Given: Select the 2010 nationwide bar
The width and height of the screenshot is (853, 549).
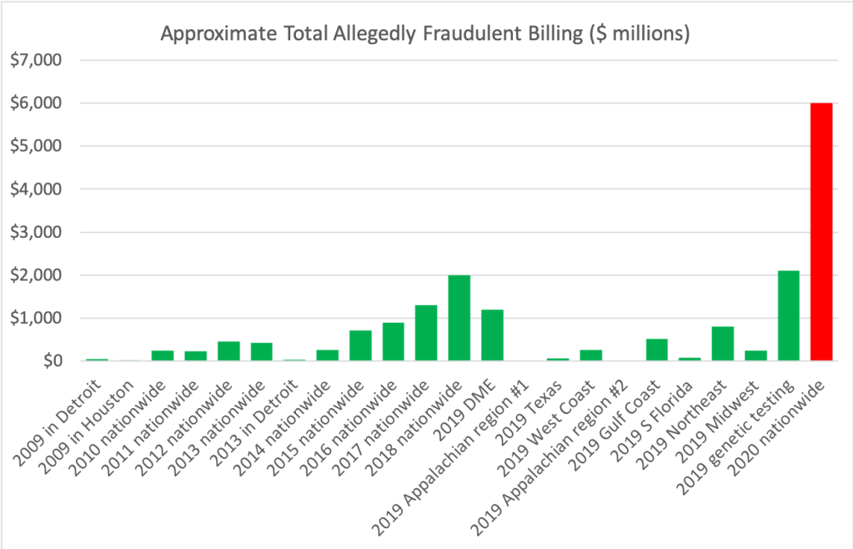Looking at the screenshot, I should coord(163,355).
